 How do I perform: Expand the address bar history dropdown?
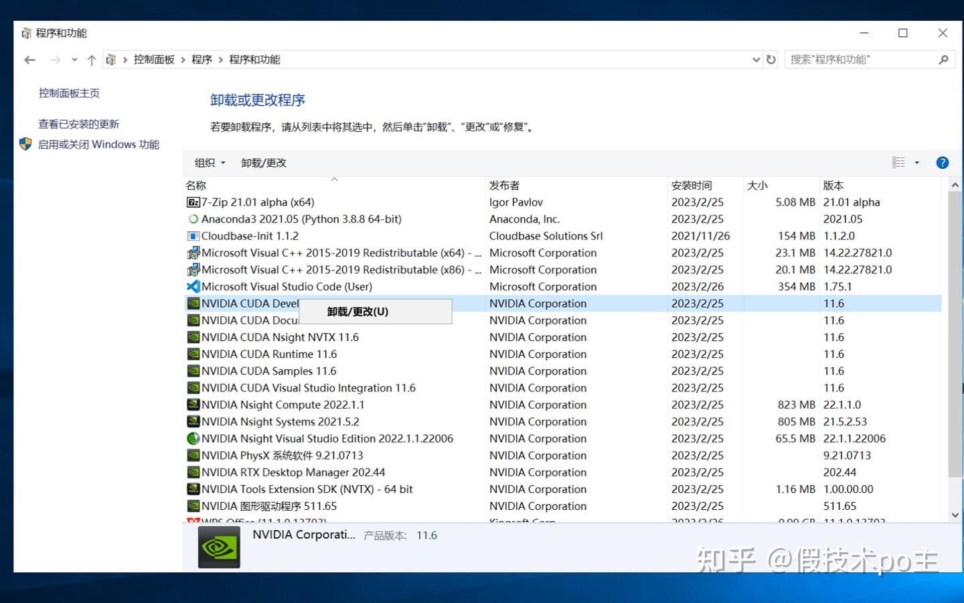click(x=756, y=60)
